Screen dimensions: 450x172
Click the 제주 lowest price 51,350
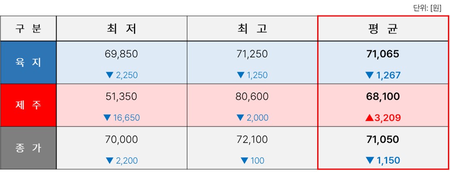pyautogui.click(x=121, y=97)
